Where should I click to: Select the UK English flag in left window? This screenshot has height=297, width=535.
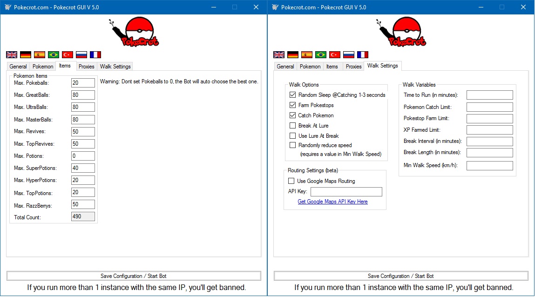point(12,54)
